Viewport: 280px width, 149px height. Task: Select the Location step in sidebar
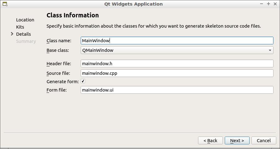[x=25, y=20]
